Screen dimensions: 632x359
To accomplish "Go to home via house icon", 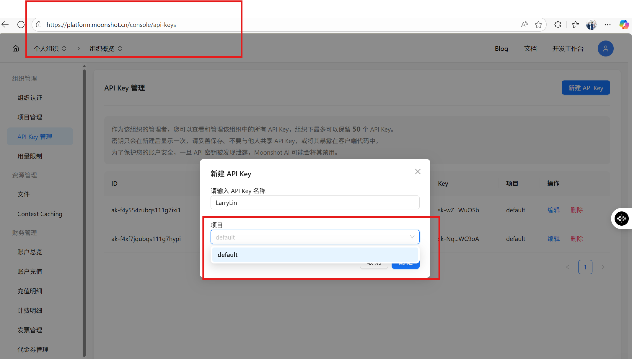I will pos(16,48).
